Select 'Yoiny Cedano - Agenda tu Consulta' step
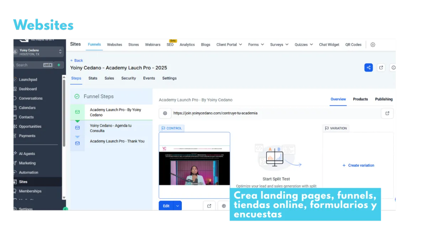Screen dimensions: 427x240 [111, 128]
